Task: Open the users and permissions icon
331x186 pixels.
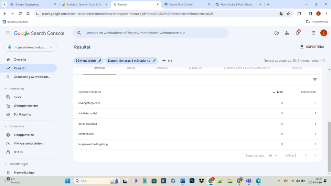Action: [x=287, y=33]
